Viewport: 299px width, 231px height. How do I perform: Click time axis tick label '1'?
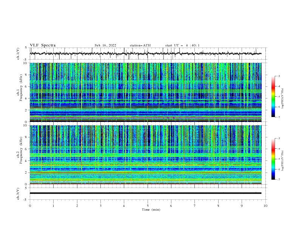click(53, 206)
